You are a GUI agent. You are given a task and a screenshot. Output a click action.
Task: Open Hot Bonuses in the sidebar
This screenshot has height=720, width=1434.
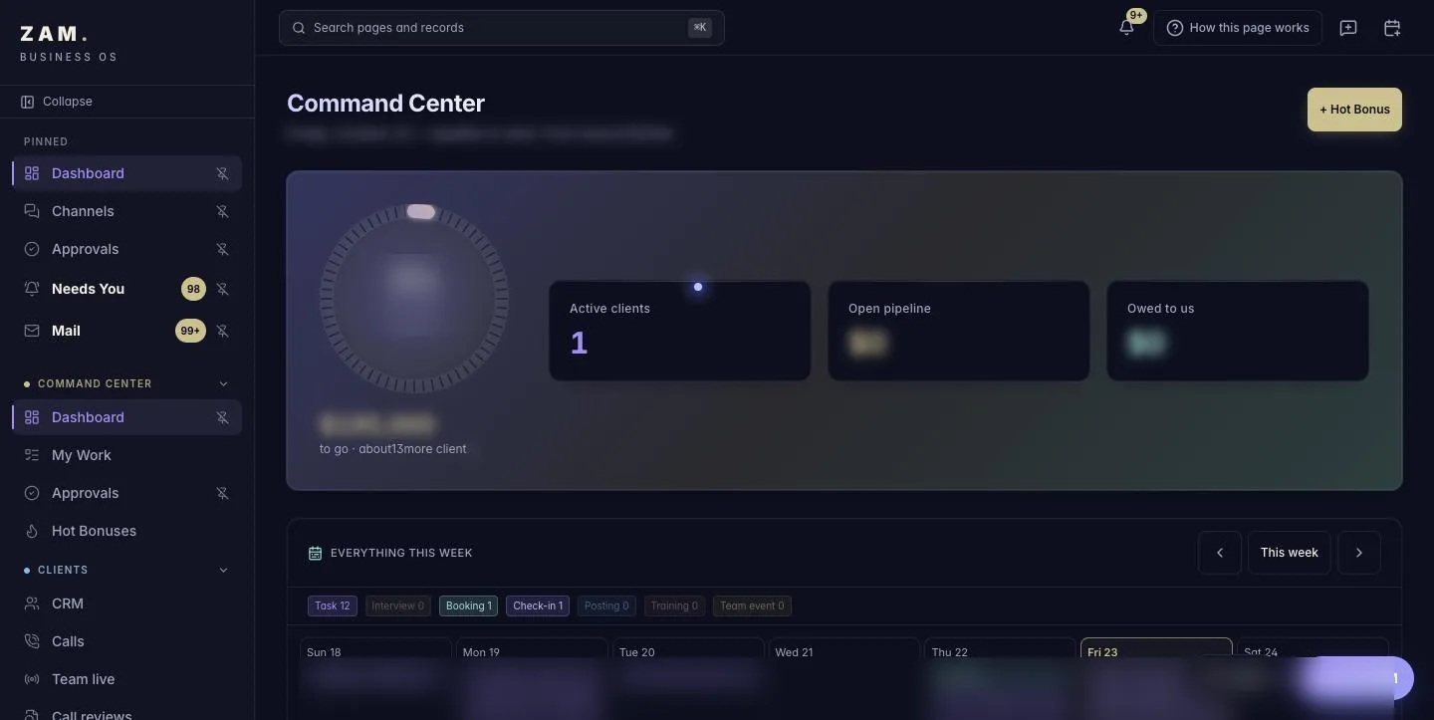(x=126, y=531)
